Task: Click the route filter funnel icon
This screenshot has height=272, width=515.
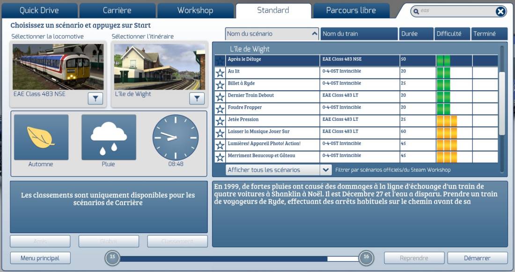Action: [x=197, y=98]
